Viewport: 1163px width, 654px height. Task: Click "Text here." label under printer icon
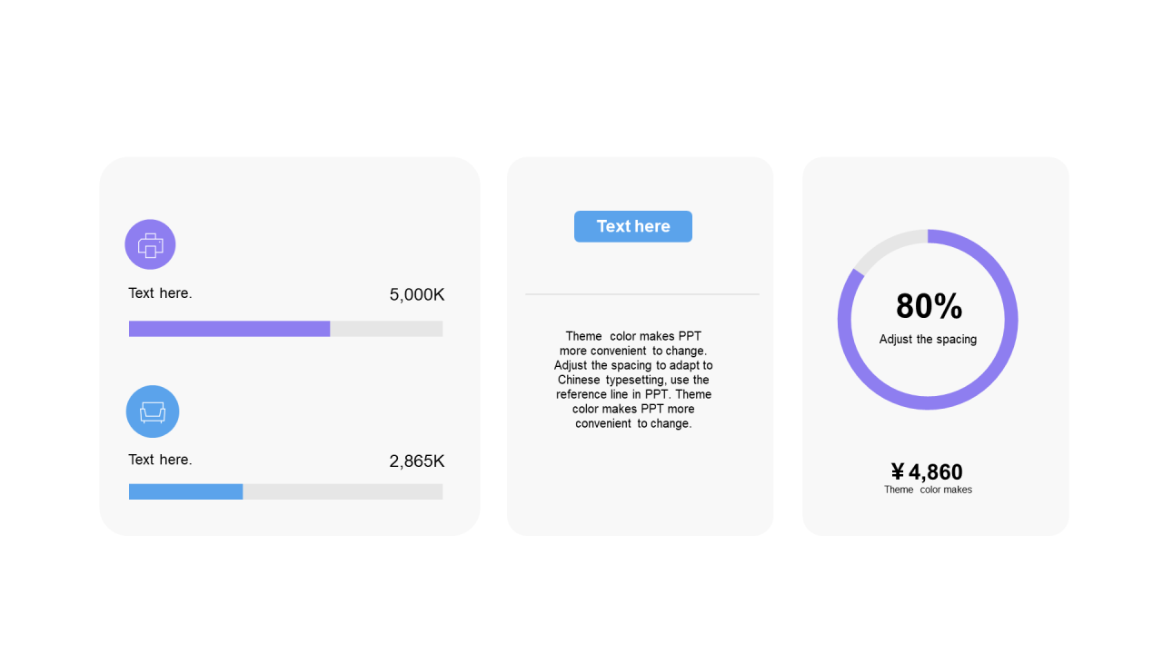[x=160, y=293]
